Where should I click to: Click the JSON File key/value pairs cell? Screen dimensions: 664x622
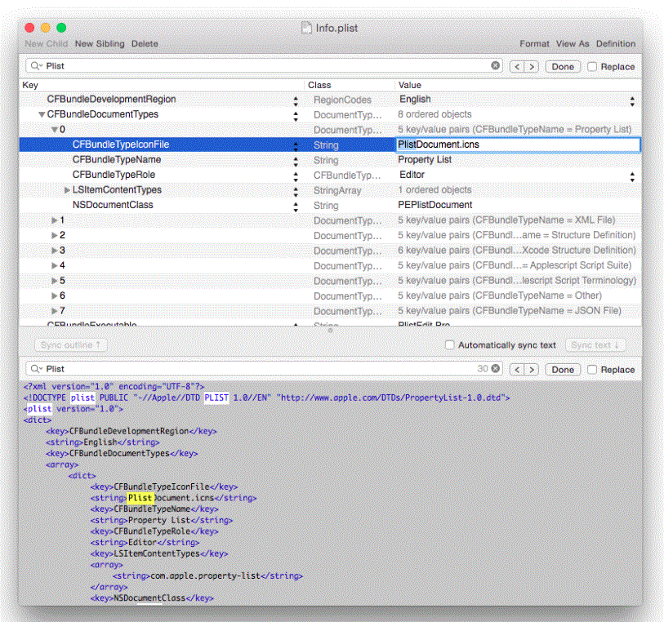point(510,311)
